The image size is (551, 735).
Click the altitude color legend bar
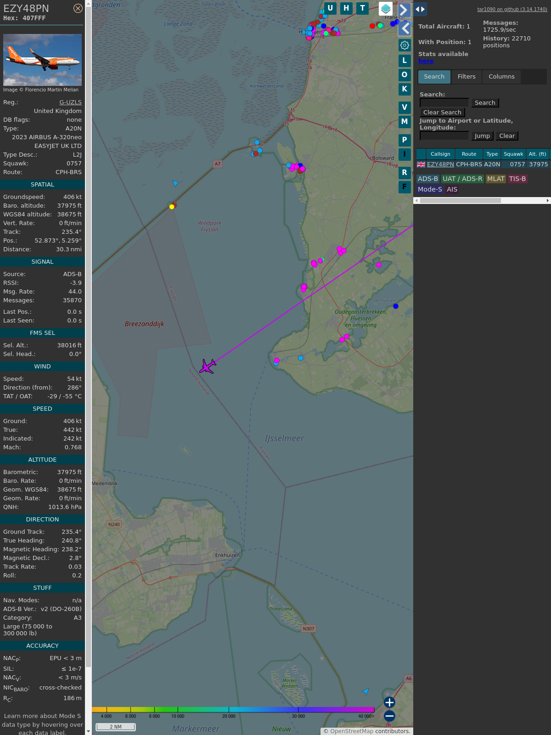pos(233,710)
